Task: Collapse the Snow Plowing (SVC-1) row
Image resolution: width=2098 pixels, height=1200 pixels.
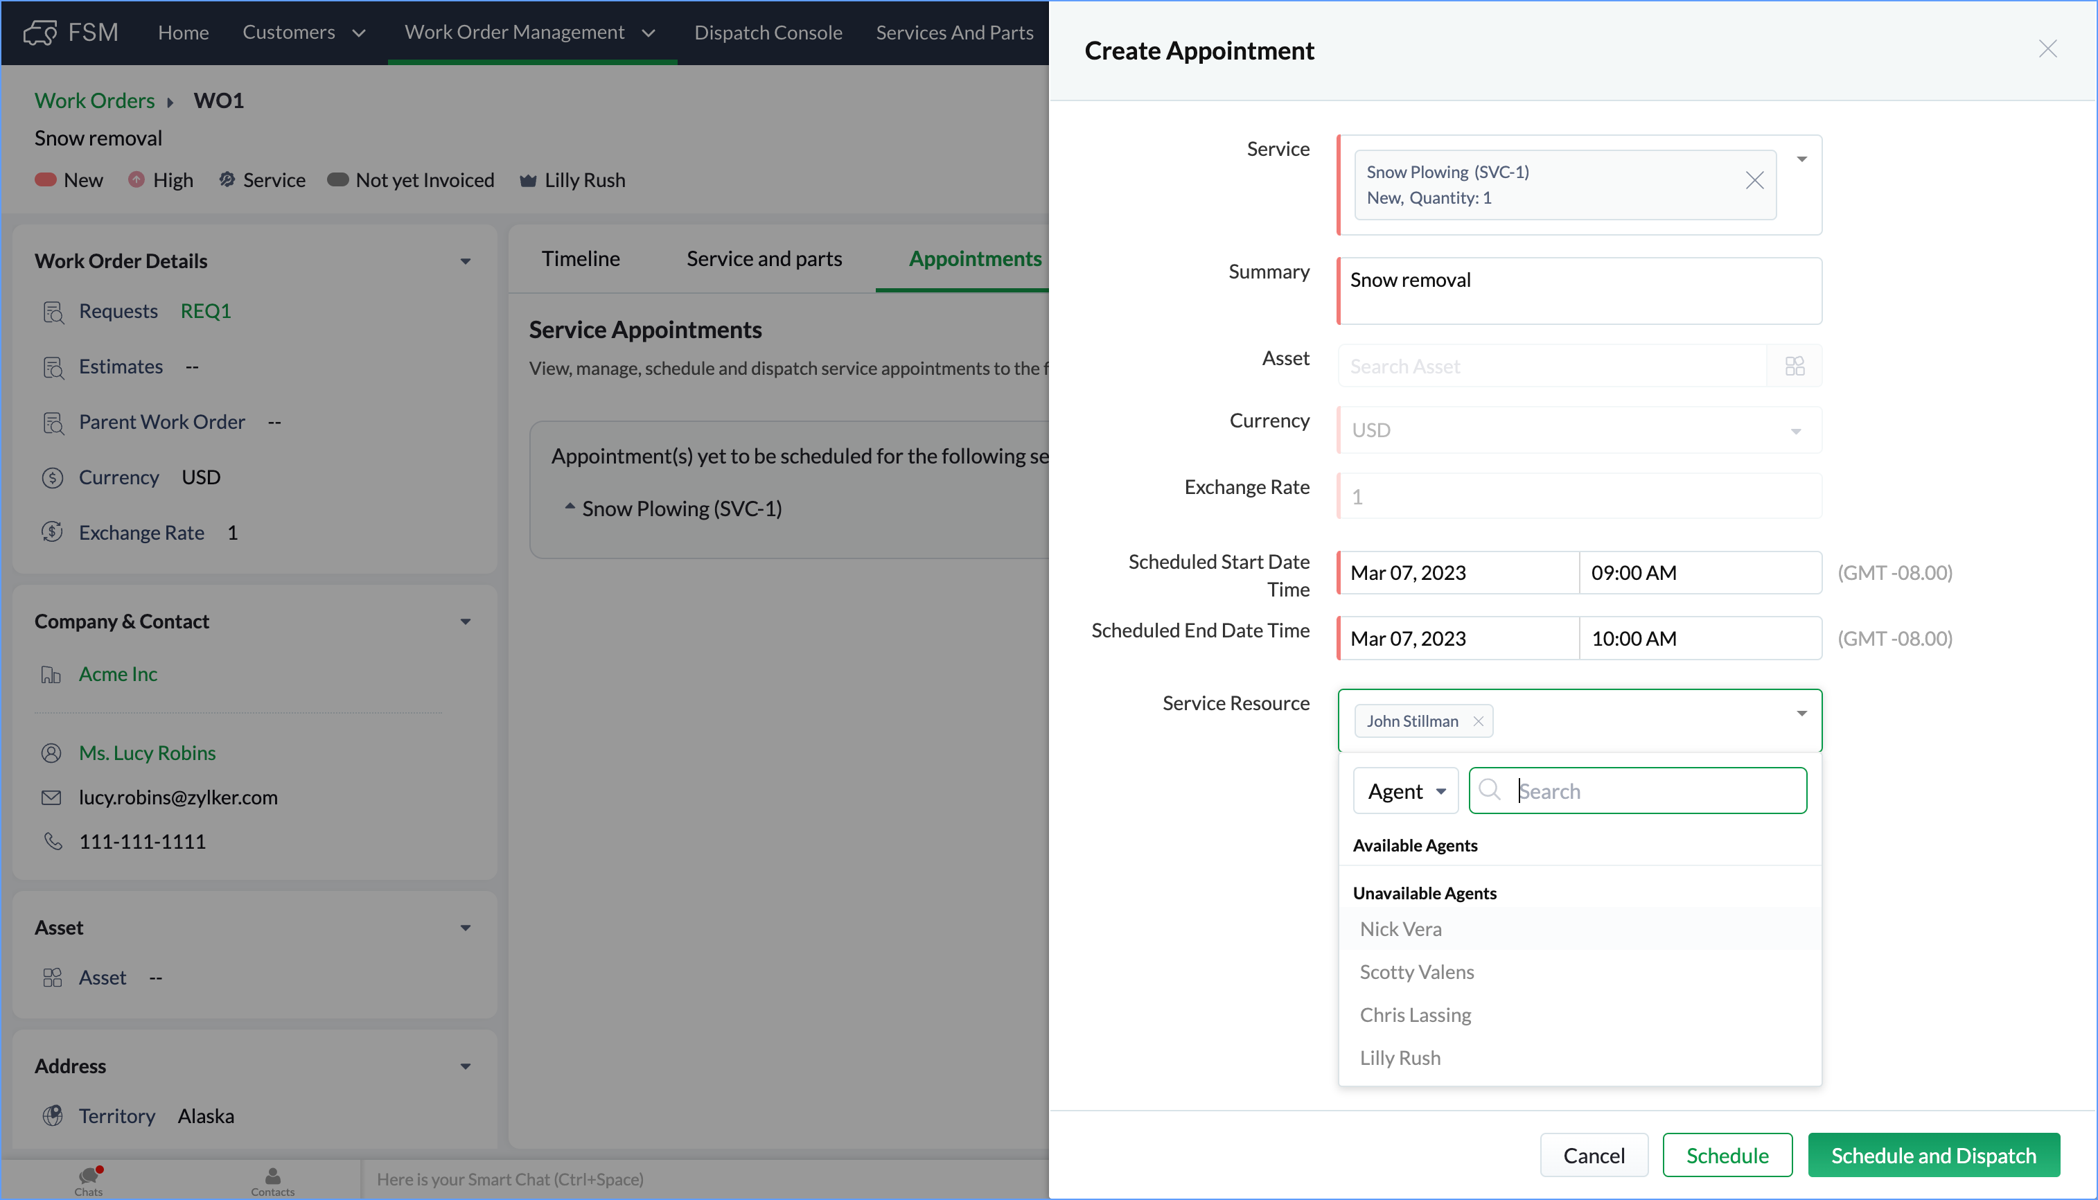Action: point(570,506)
